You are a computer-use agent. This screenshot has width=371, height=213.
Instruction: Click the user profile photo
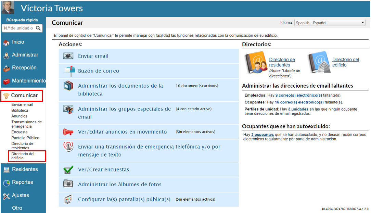point(8,7)
